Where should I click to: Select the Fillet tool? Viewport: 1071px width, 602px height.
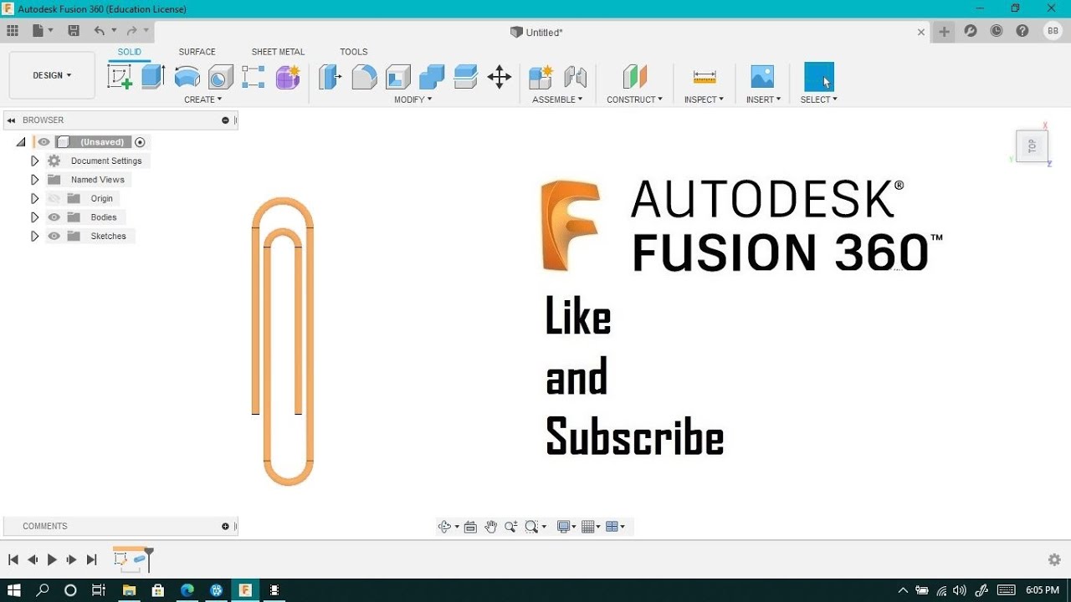(364, 77)
